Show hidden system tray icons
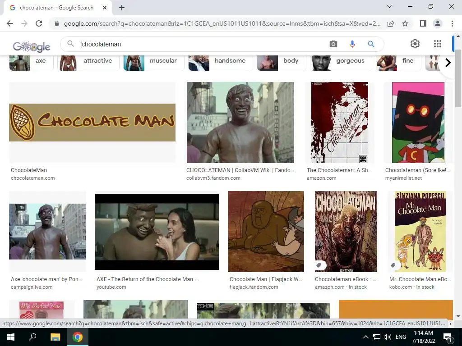This screenshot has height=346, width=462. (365, 337)
